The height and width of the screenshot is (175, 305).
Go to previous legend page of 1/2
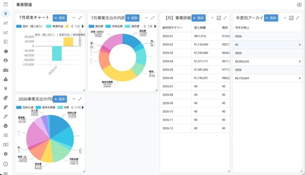click(x=72, y=26)
